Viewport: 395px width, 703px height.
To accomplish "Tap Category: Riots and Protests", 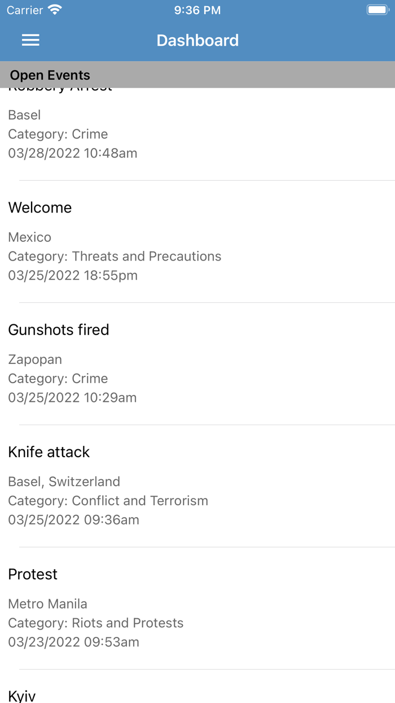I will pyautogui.click(x=95, y=623).
